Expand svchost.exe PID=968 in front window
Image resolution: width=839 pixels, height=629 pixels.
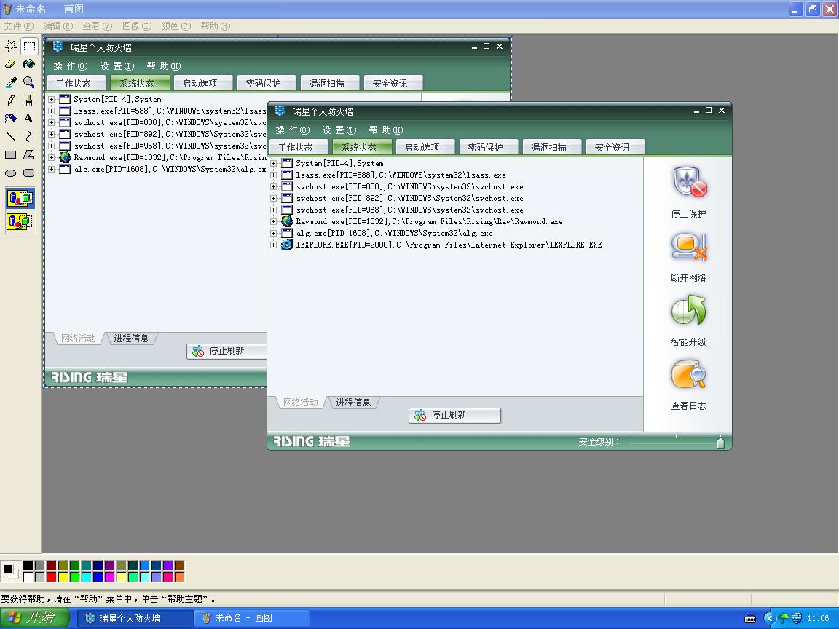273,210
